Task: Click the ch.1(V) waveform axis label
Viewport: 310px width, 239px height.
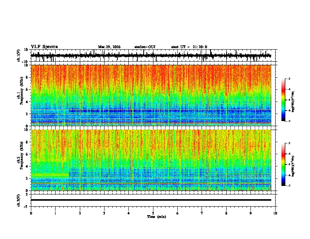Action: [x=19, y=55]
